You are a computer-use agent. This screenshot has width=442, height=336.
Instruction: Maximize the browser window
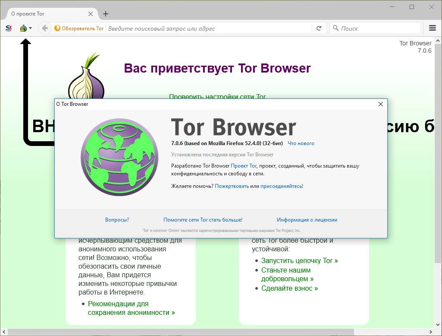tap(412, 7)
